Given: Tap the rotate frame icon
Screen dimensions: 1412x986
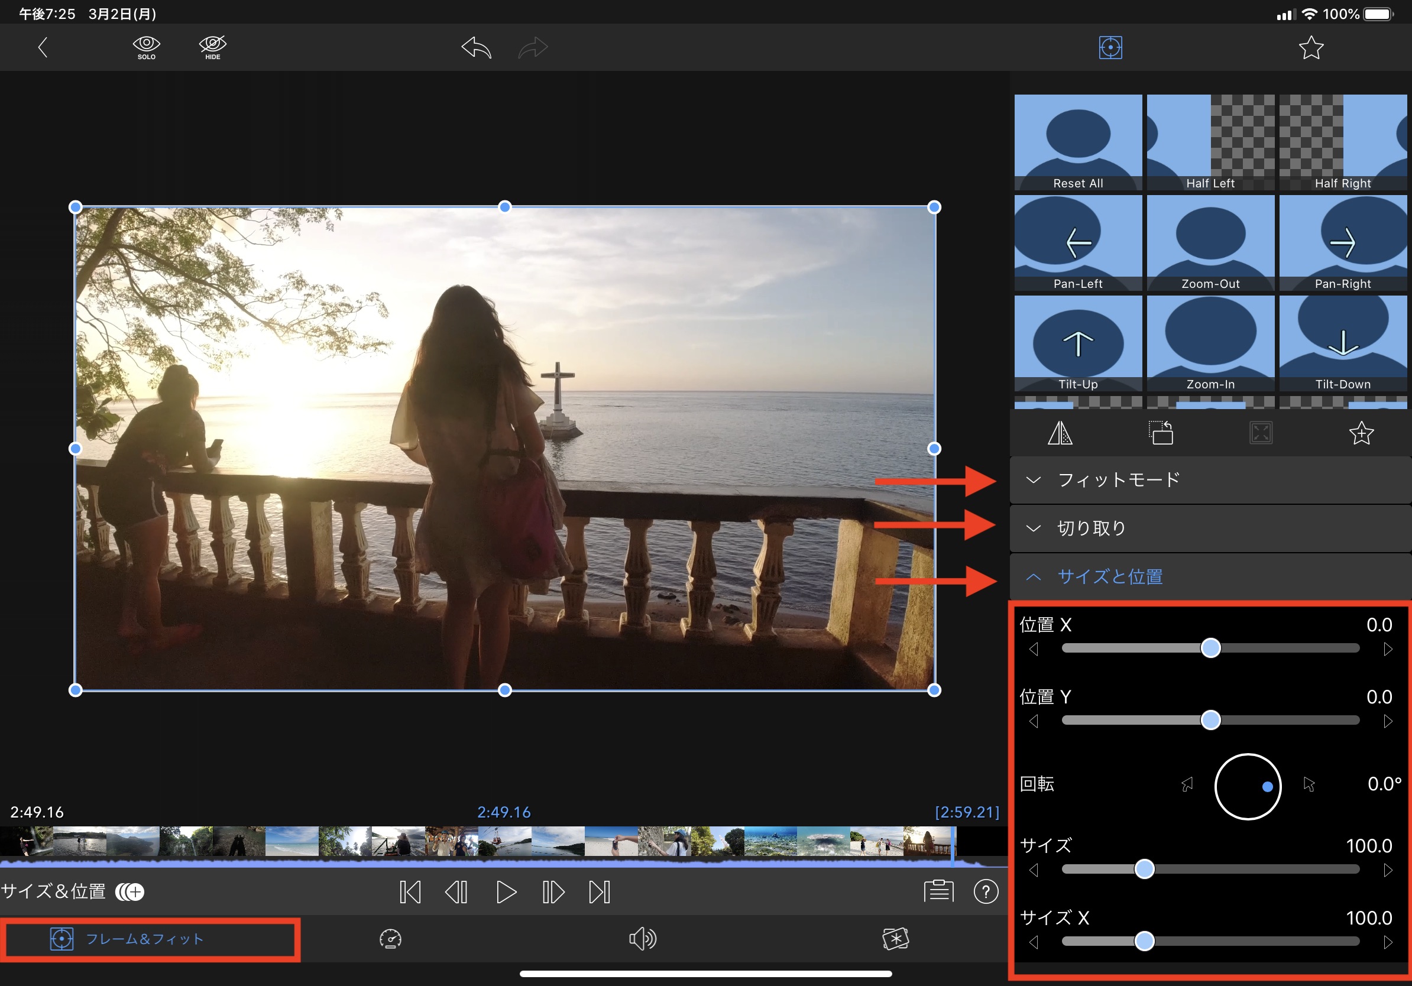Looking at the screenshot, I should tap(1161, 433).
